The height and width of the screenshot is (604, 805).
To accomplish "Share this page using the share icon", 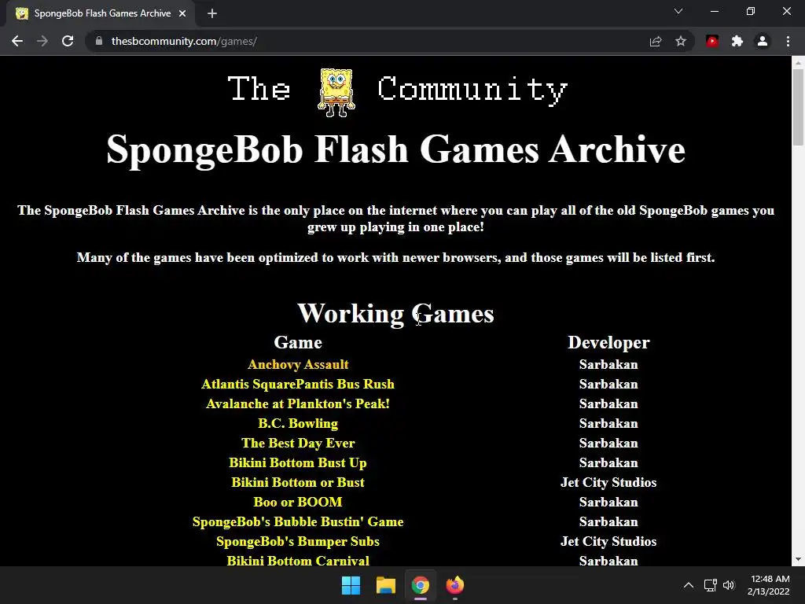I will coord(656,41).
